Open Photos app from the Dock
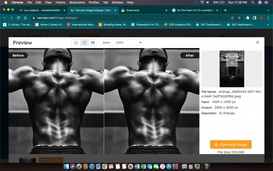The width and height of the screenshot is (273, 171). (130, 166)
